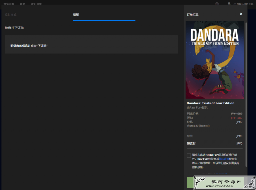Select the 结账 checkout tab
Screen dimensions: 256x190
(76, 14)
